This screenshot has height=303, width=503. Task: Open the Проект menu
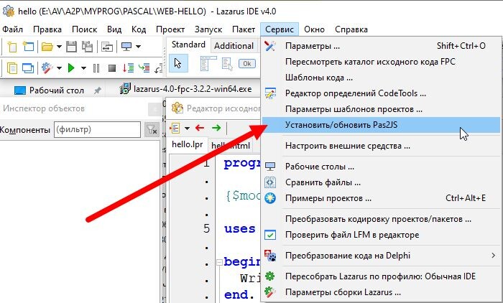(x=170, y=29)
